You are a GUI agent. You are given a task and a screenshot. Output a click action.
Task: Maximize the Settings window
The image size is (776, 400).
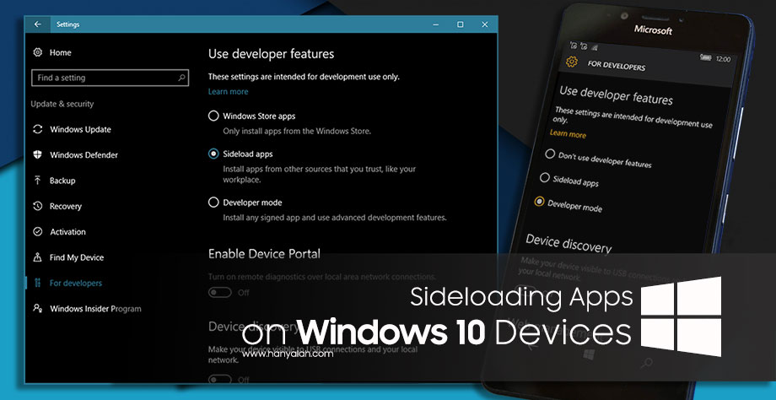coord(461,24)
